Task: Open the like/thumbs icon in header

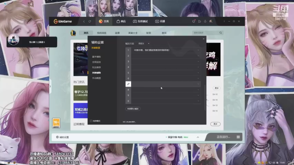Action: pyautogui.click(x=200, y=22)
